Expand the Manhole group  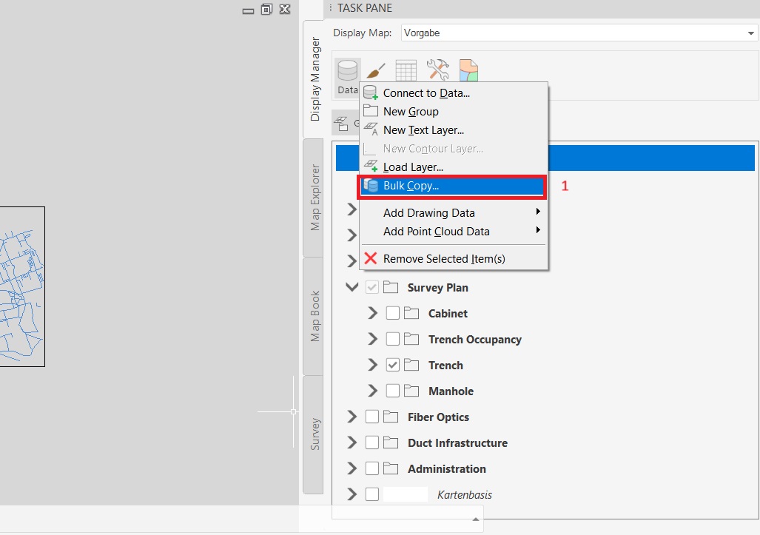pos(373,391)
